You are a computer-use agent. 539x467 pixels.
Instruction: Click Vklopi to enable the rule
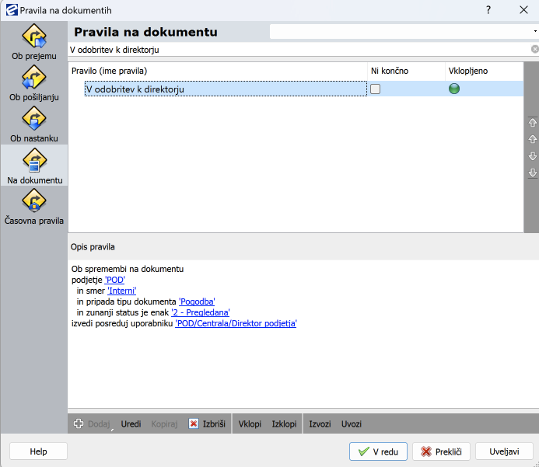250,423
